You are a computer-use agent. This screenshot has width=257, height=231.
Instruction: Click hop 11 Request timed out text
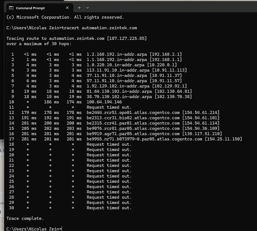click(109, 107)
